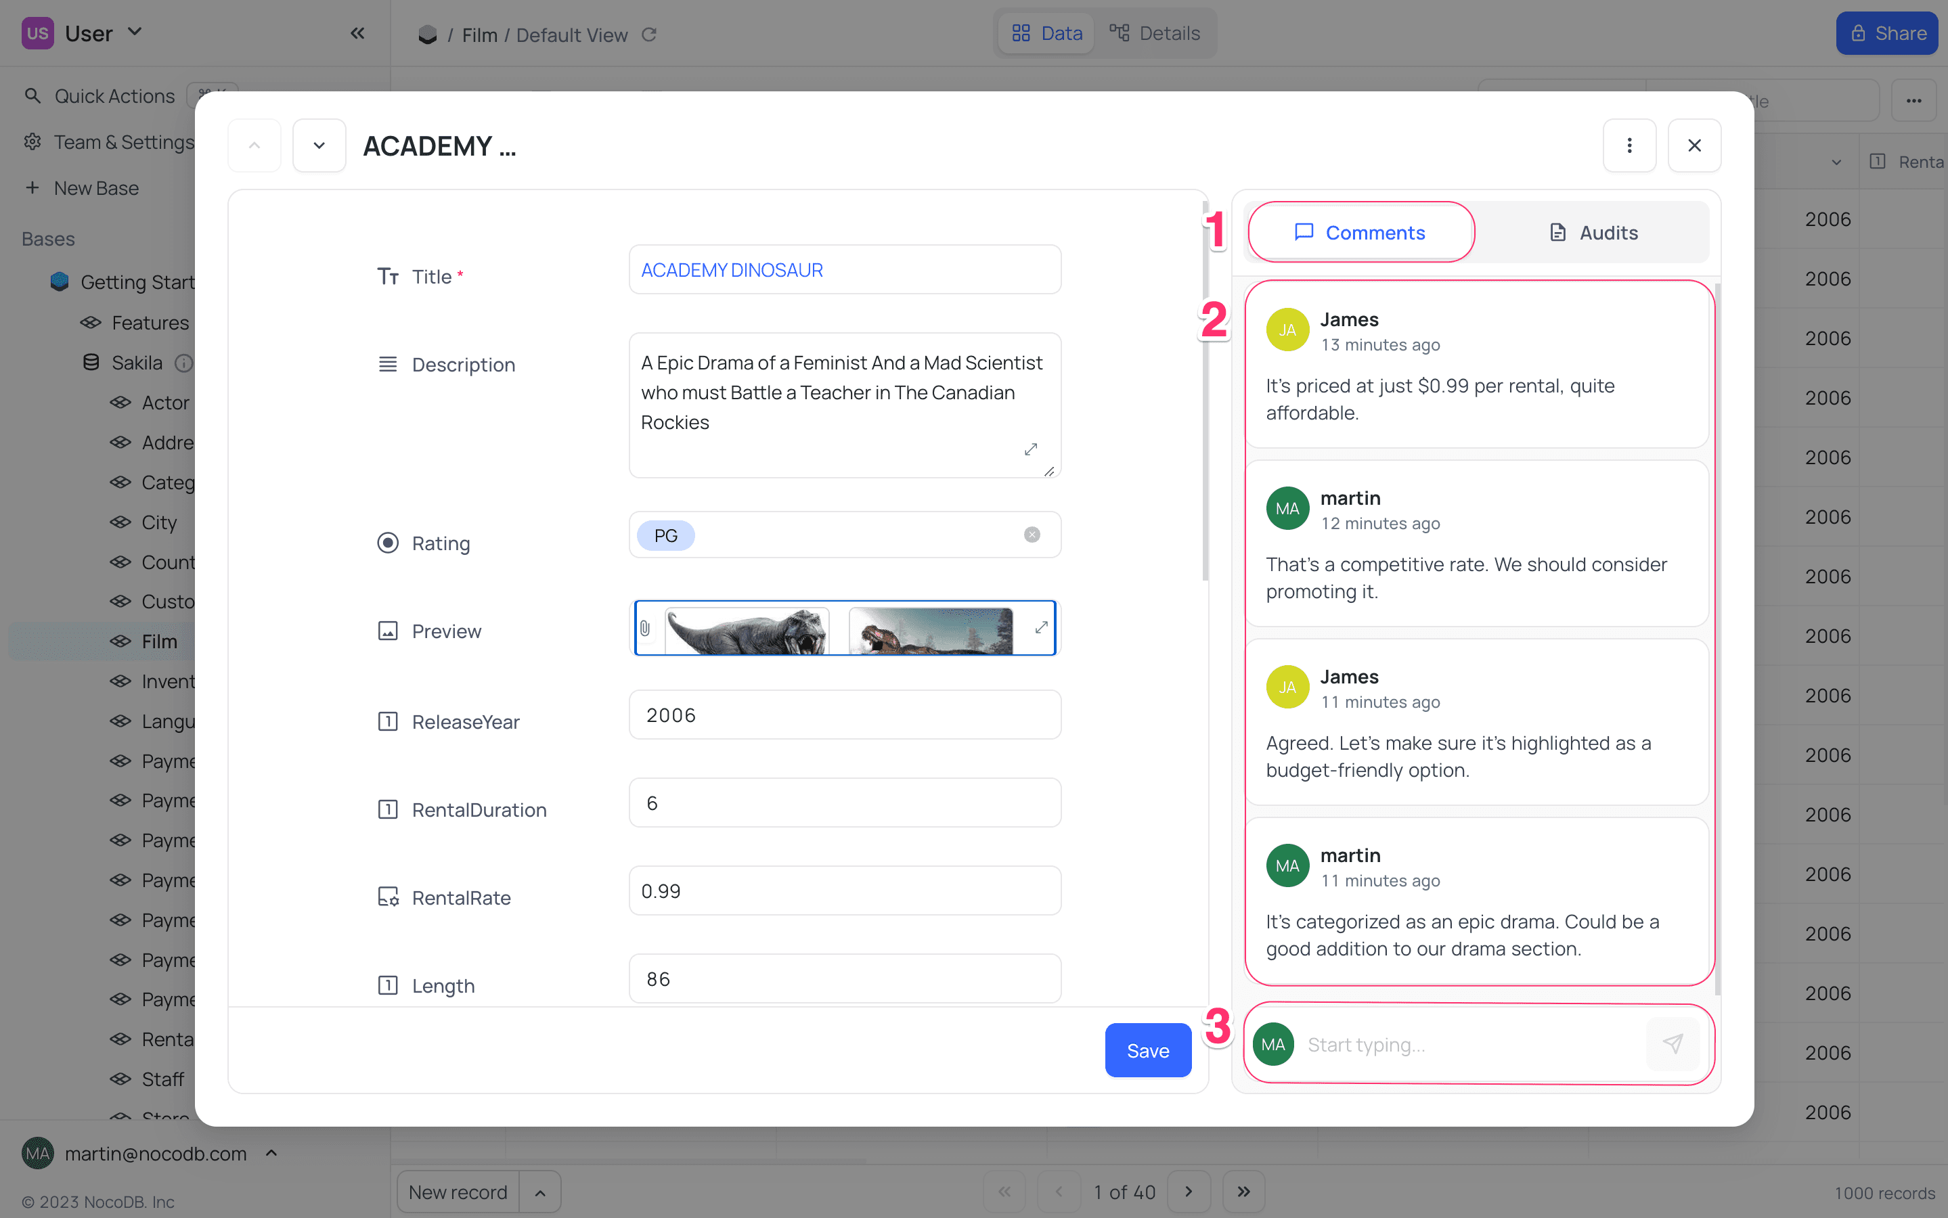Save the record changes
The image size is (1948, 1218).
click(x=1147, y=1050)
